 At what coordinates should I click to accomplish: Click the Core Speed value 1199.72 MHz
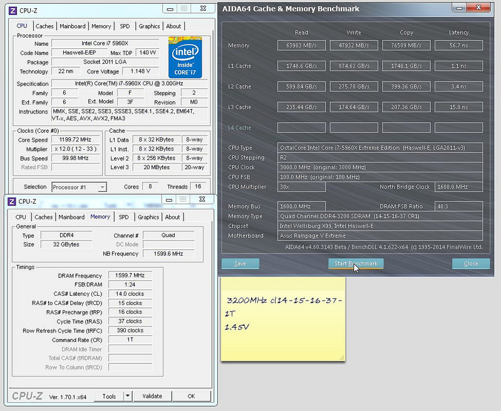tap(75, 140)
